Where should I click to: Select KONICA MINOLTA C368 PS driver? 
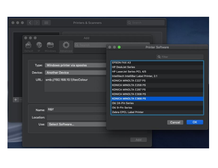coord(157,98)
